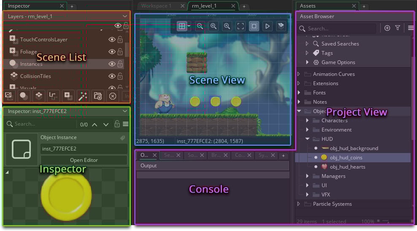Viewport: 417px width, 231px height.
Task: Open the grid options dropdown arrow
Action: click(189, 26)
